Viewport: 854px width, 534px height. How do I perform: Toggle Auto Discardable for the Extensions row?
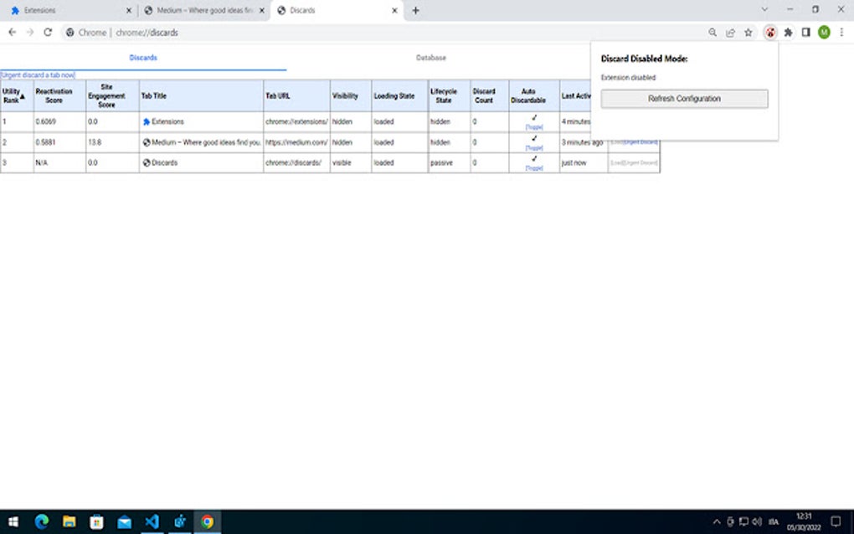pyautogui.click(x=534, y=126)
